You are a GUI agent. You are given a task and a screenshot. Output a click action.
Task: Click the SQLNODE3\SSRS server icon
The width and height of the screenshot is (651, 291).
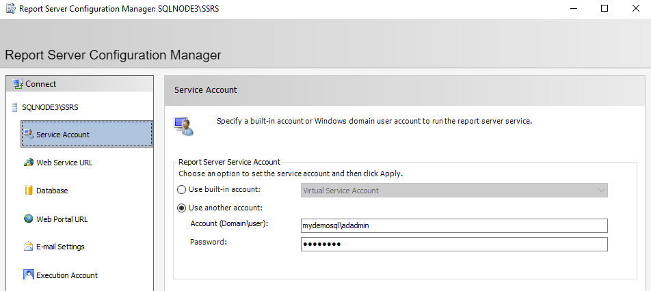click(16, 107)
